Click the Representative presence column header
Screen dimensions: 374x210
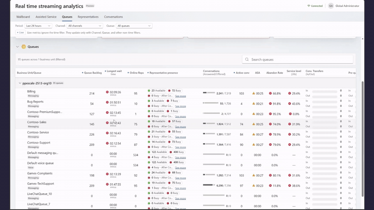[163, 73]
